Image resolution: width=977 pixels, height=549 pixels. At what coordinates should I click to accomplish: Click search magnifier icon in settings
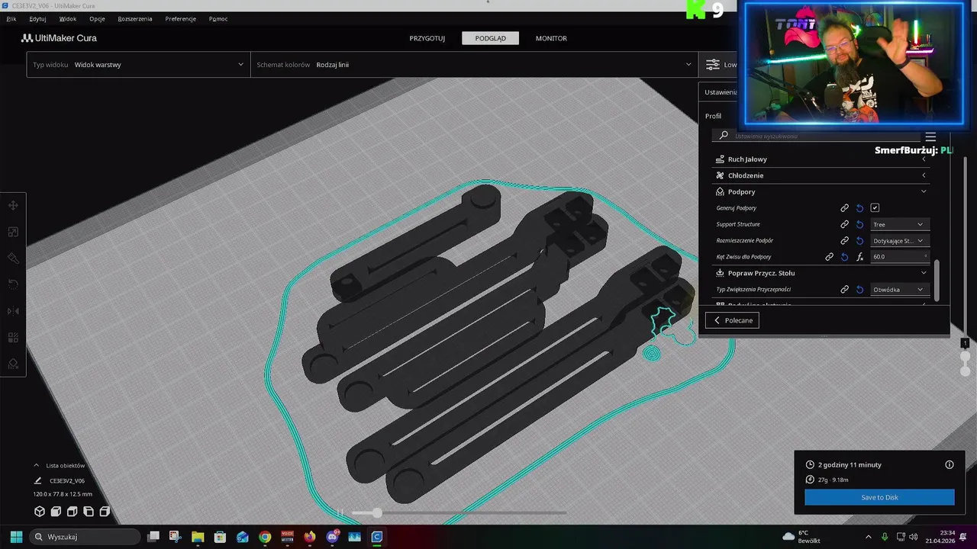(724, 136)
